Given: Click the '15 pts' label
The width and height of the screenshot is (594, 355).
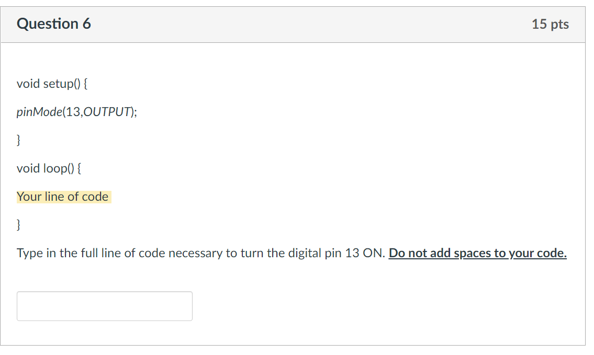Looking at the screenshot, I should (551, 24).
